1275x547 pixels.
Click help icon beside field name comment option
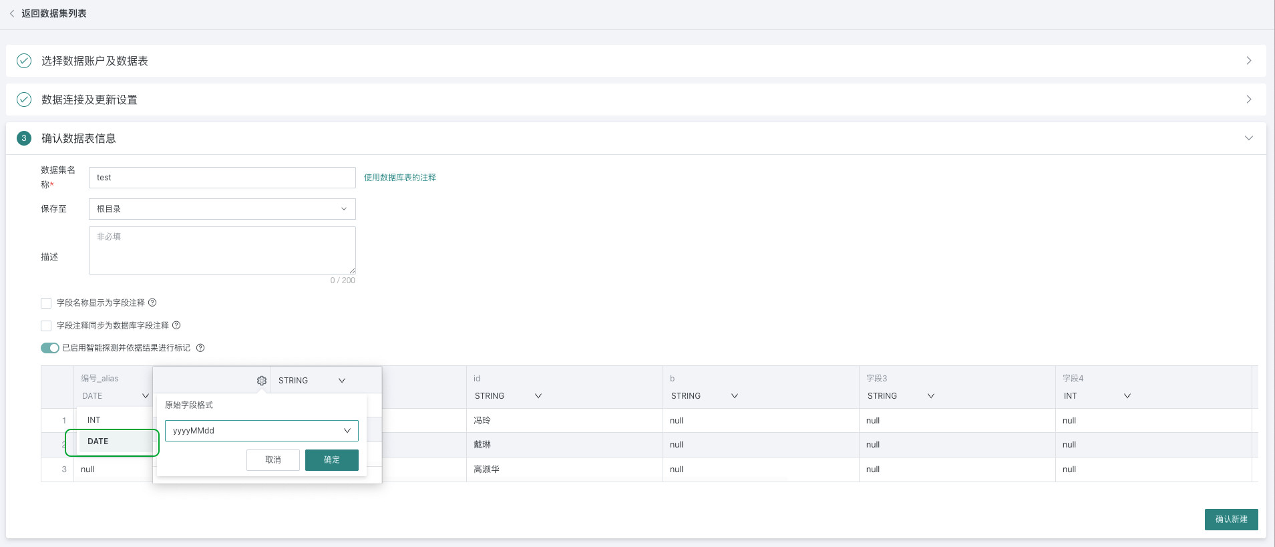152,303
